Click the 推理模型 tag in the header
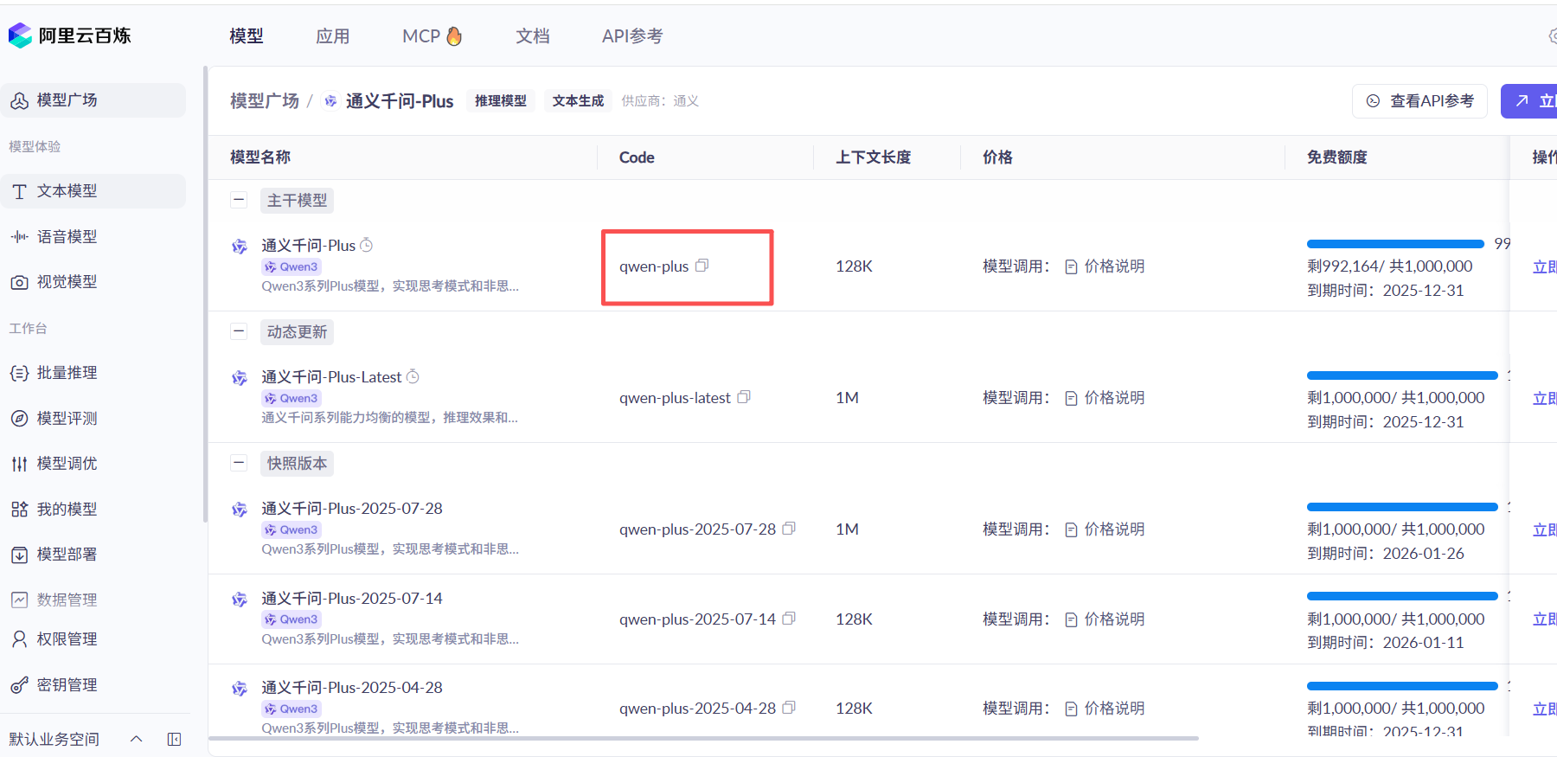1557x757 pixels. click(x=501, y=101)
